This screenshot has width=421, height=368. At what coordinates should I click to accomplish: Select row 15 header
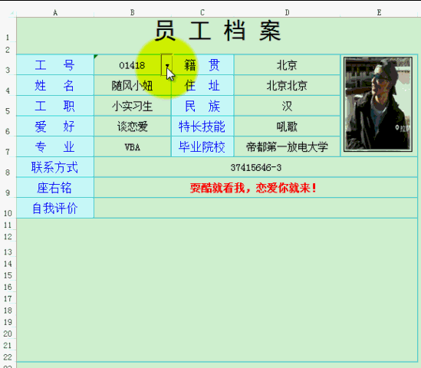pos(8,275)
